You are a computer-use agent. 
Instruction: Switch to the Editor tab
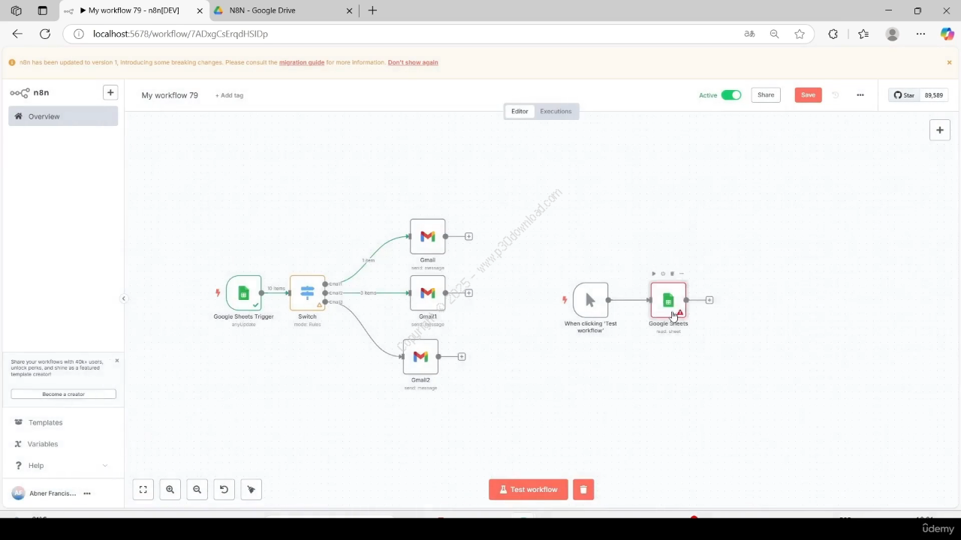point(520,111)
